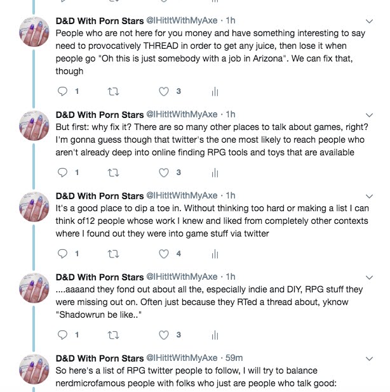Reply to the 'provocatively THREAD' tweet
Screen dimensions: 390x392
tap(62, 91)
